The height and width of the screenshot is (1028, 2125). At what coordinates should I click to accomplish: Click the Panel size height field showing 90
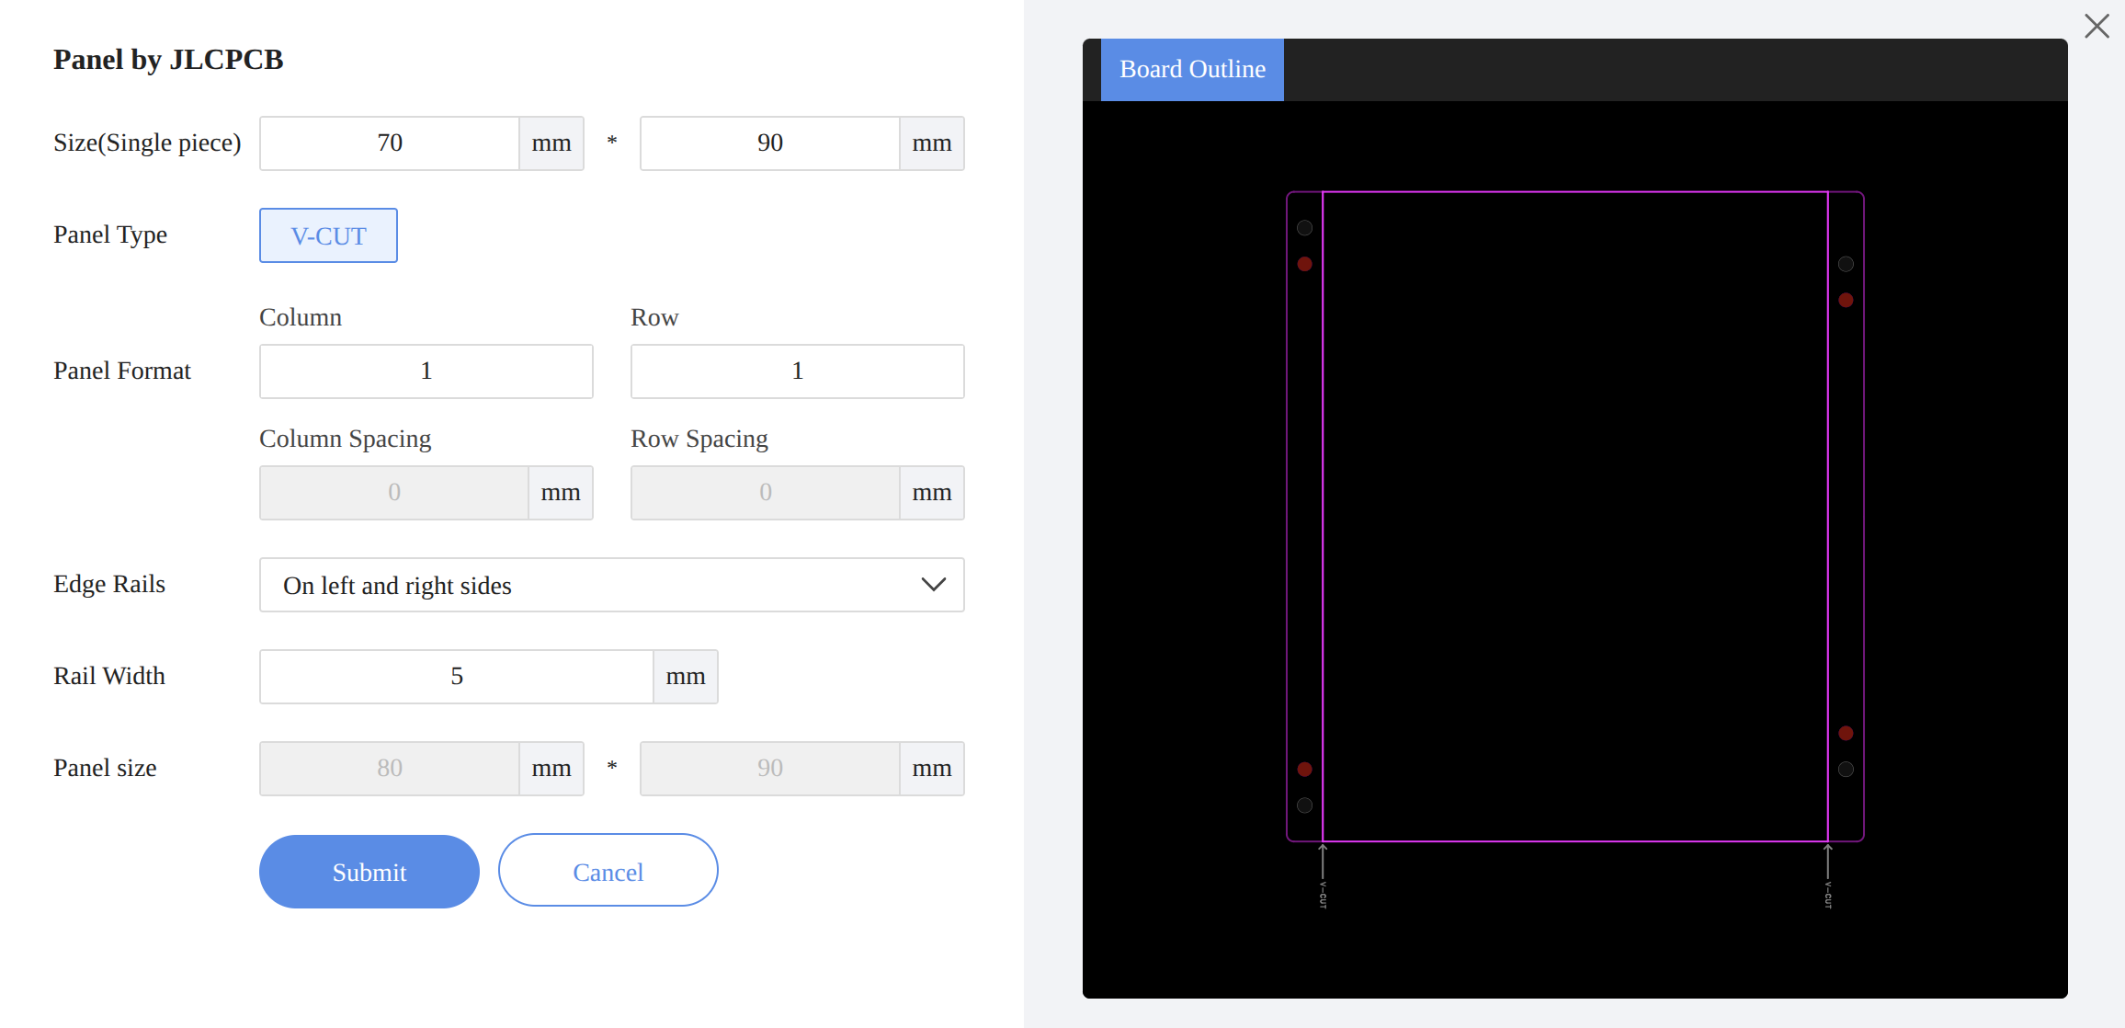770,769
